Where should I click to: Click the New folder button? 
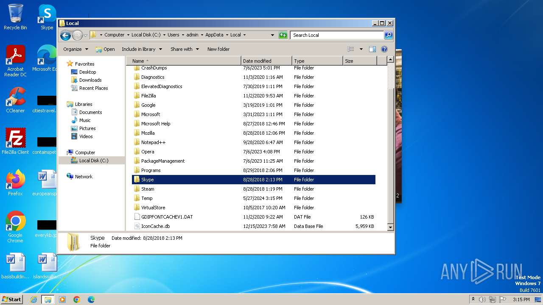[x=218, y=49]
